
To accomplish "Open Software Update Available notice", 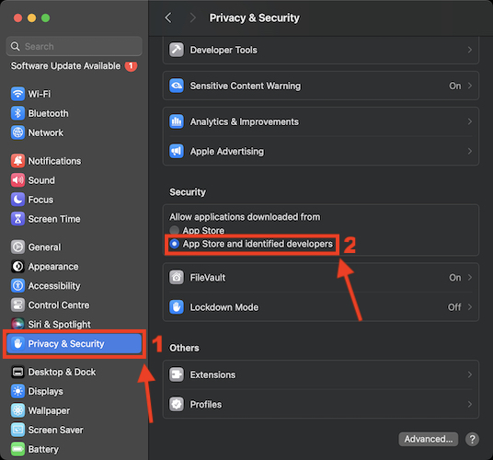I will pos(65,65).
